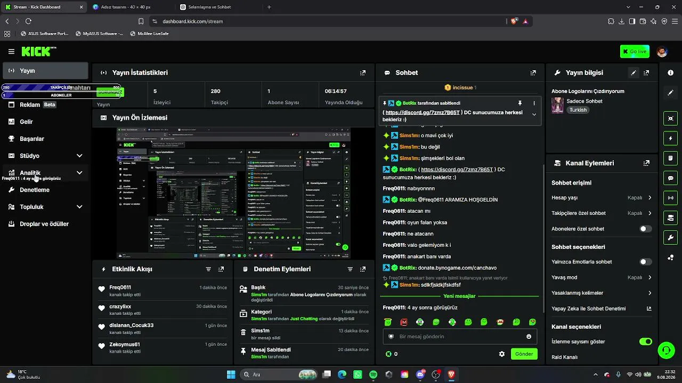The height and width of the screenshot is (383, 682).
Task: Click the red angry emote
Action: (404, 322)
